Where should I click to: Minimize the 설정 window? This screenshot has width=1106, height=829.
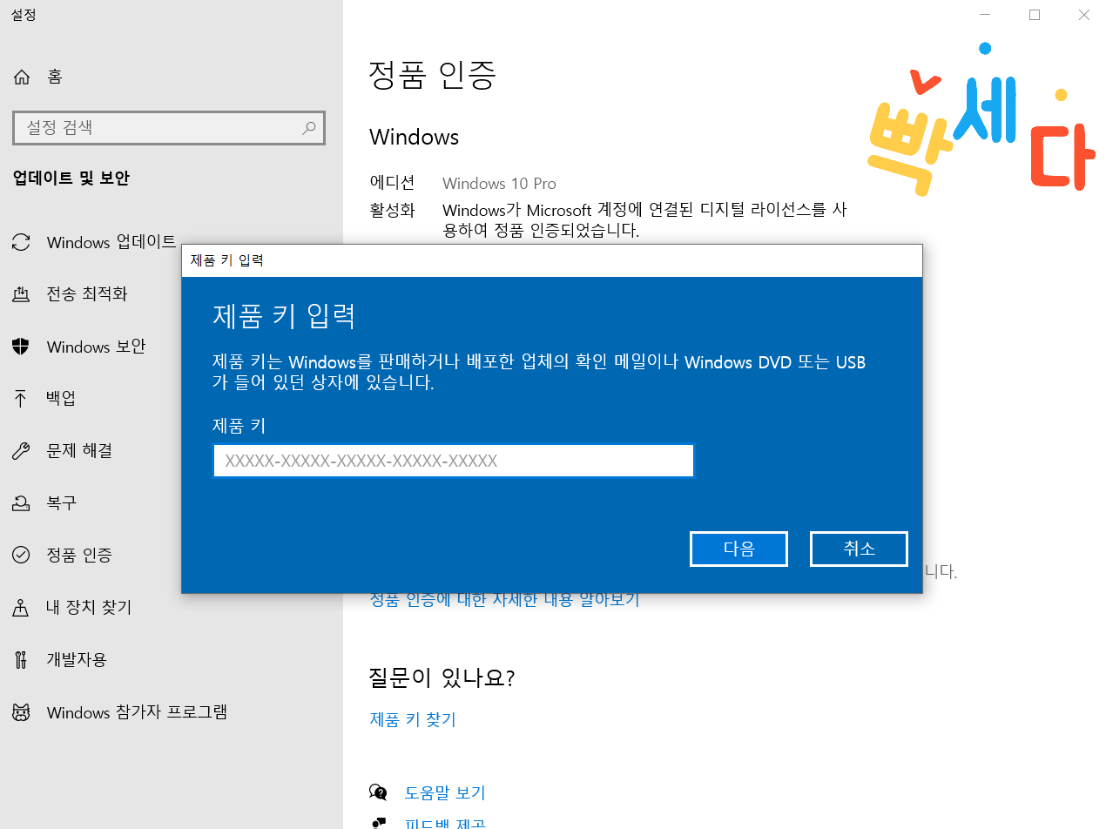[x=985, y=15]
